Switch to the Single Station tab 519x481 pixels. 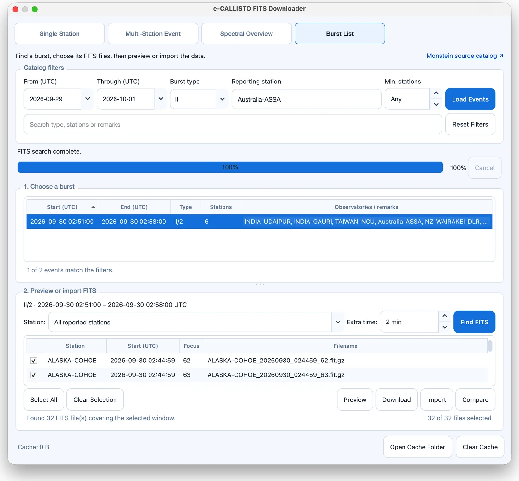60,33
